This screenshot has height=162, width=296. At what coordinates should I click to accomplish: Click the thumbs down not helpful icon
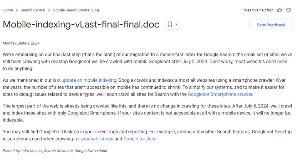[x=288, y=10]
